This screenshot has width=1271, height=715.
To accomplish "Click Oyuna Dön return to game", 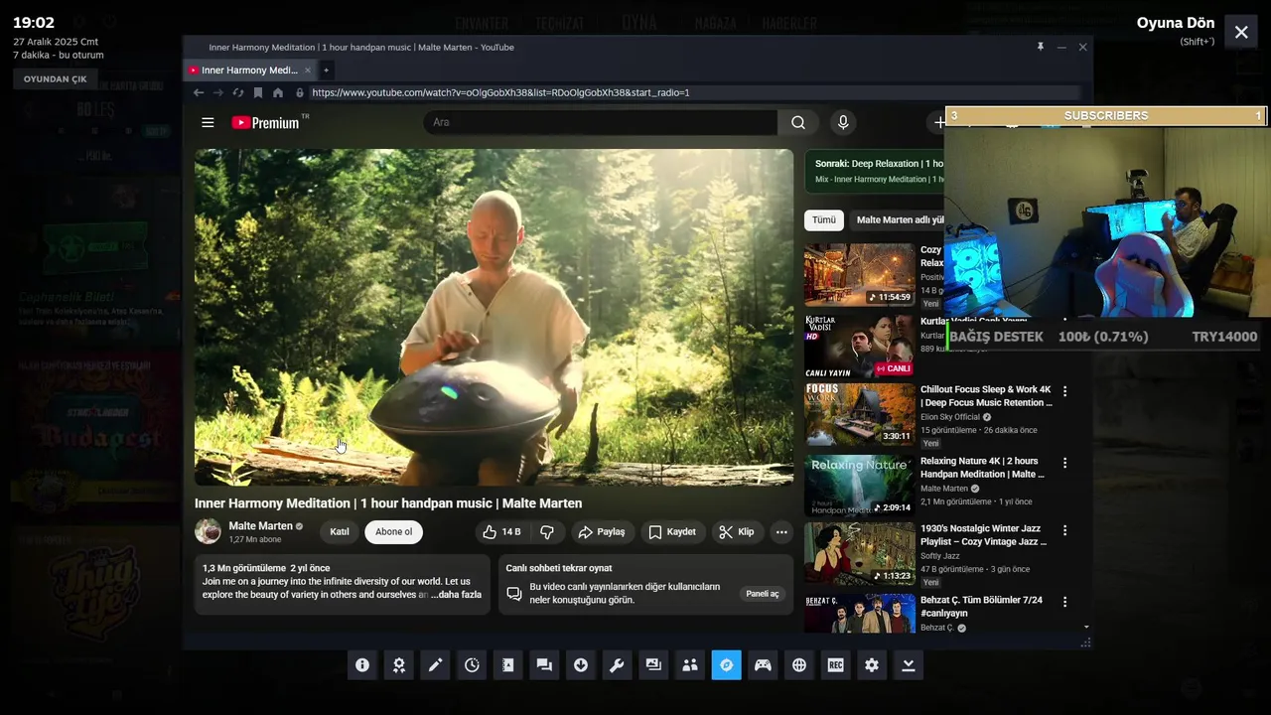I will coord(1176,23).
